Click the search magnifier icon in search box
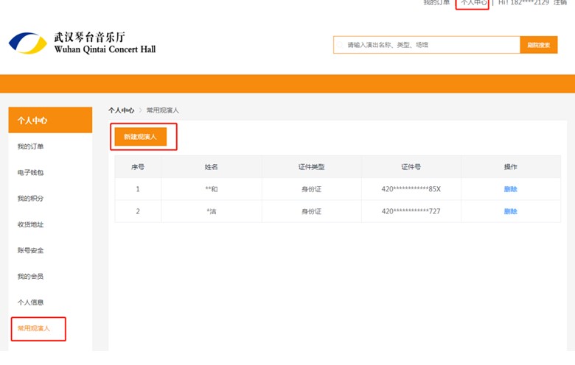Viewport: 575px width, 365px height. pos(341,45)
